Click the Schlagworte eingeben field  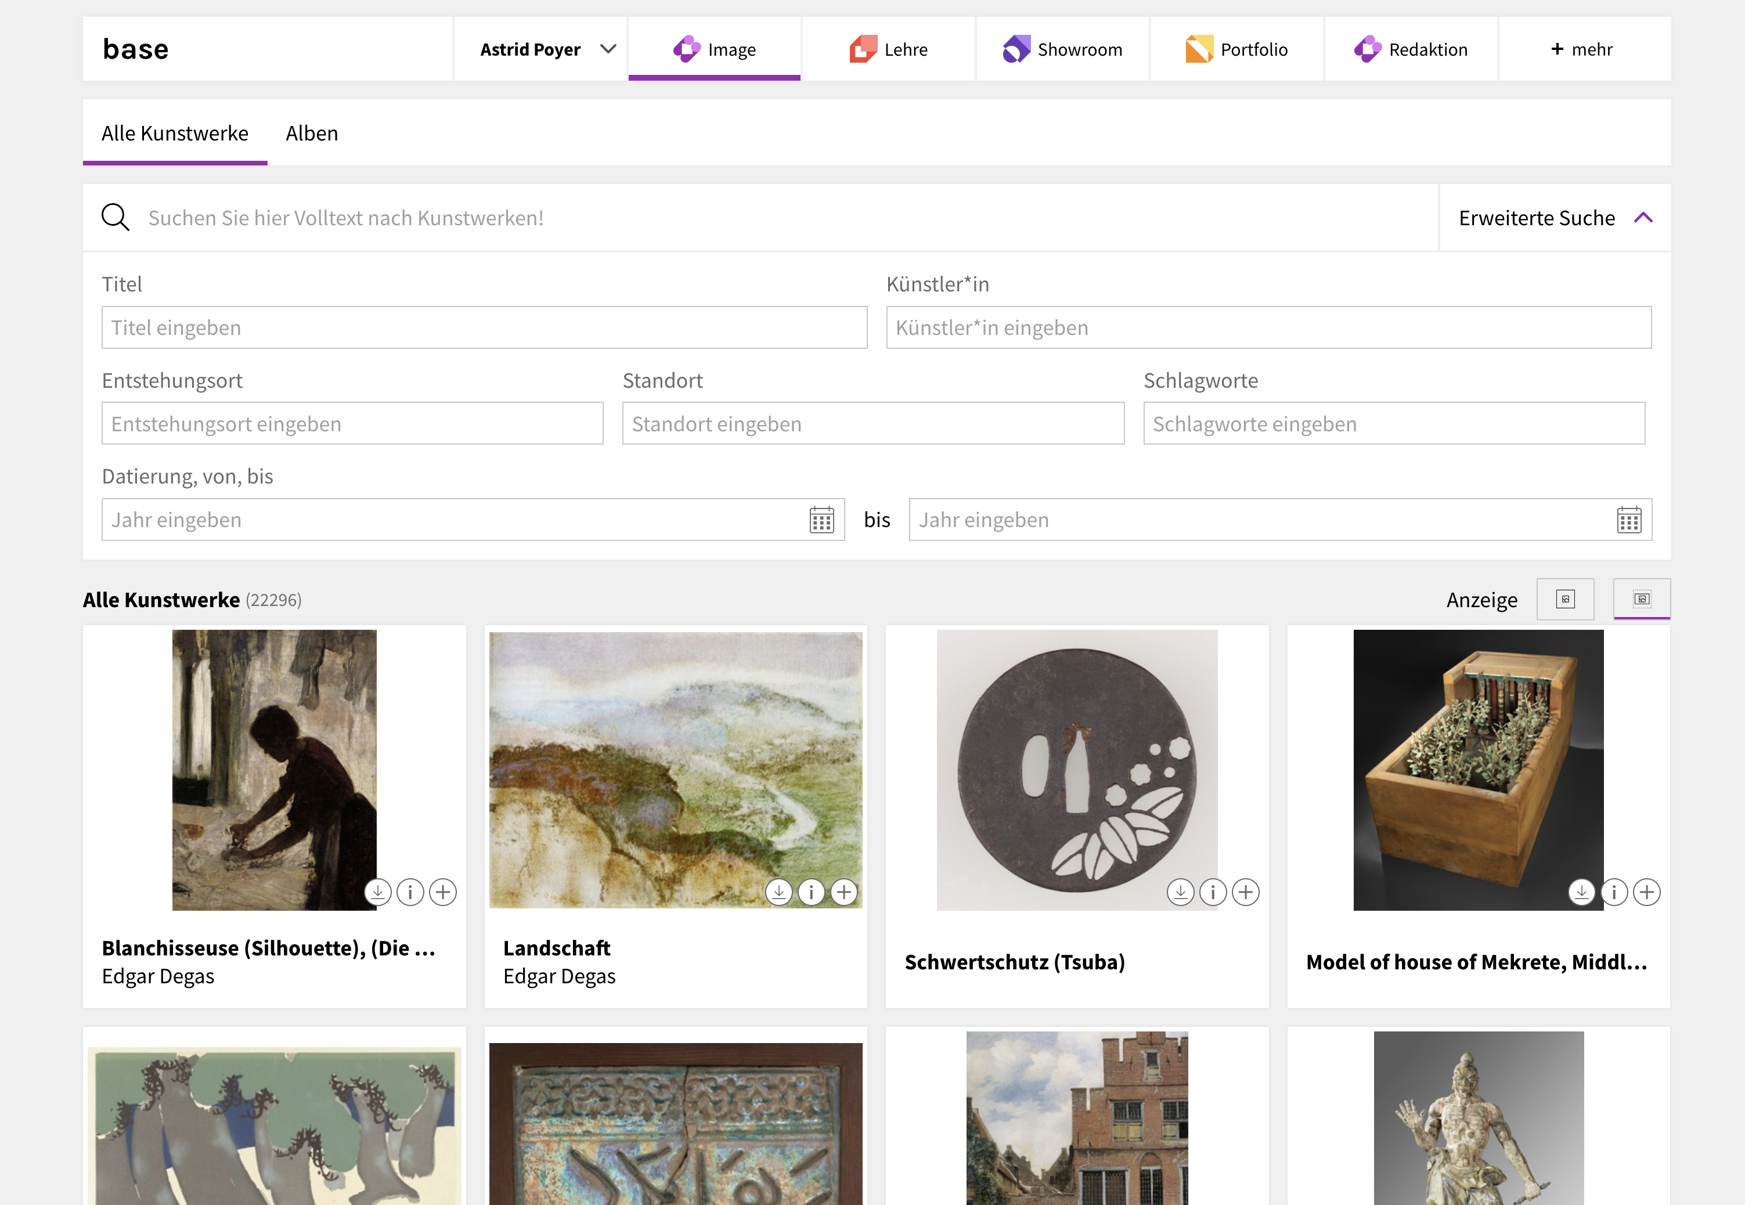[1394, 423]
